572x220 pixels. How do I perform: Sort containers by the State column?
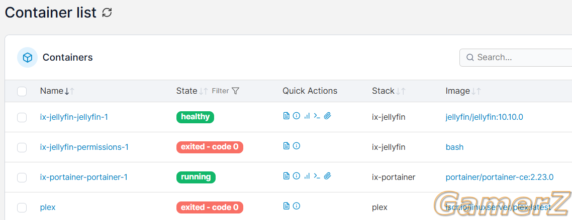point(192,91)
